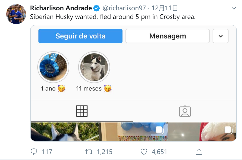Click the reply speech bubble icon
The height and width of the screenshot is (160, 242).
click(34, 152)
